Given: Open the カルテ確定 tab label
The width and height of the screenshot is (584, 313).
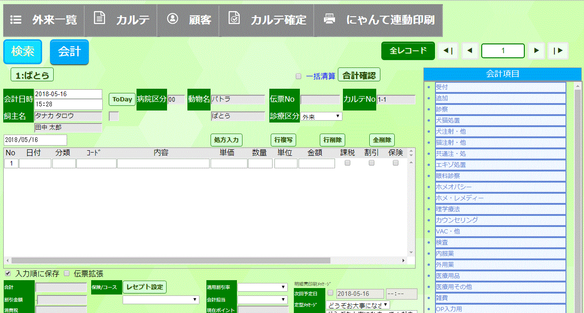Looking at the screenshot, I should pos(279,20).
